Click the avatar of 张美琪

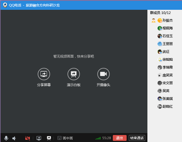(x=160, y=99)
